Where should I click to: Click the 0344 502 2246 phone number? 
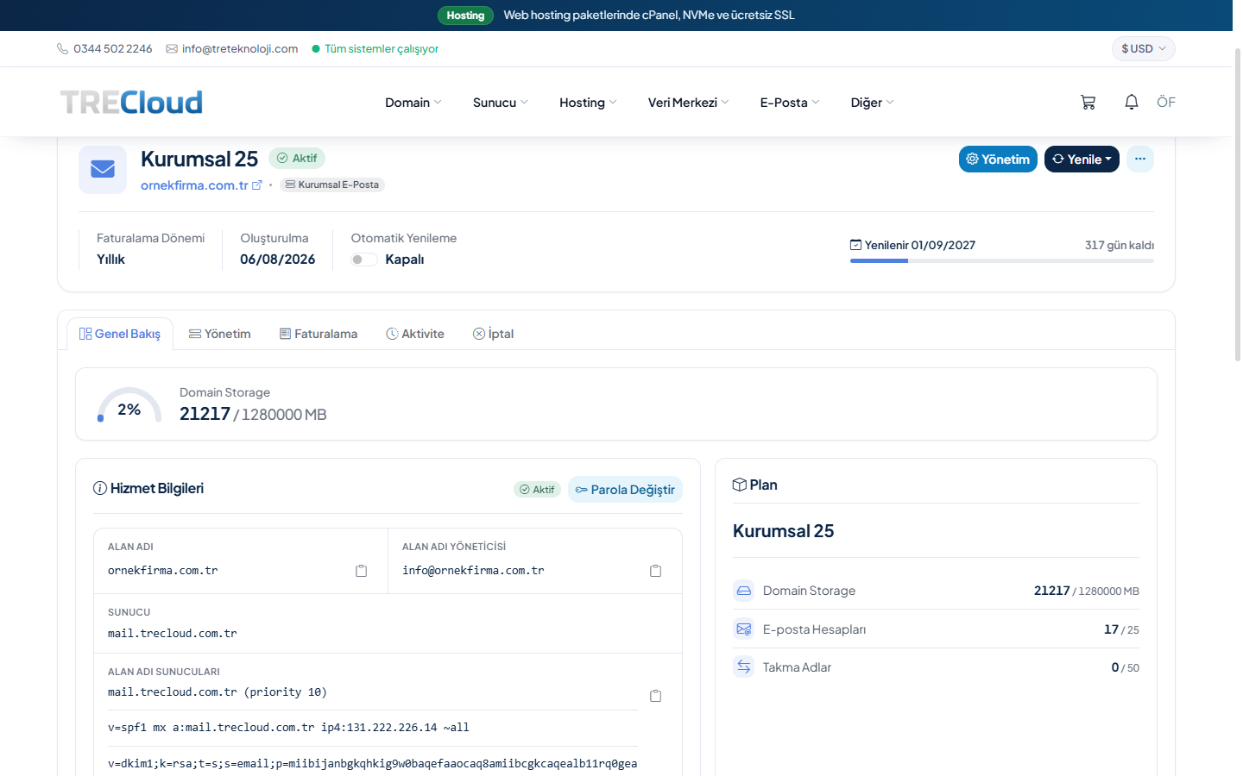point(113,49)
